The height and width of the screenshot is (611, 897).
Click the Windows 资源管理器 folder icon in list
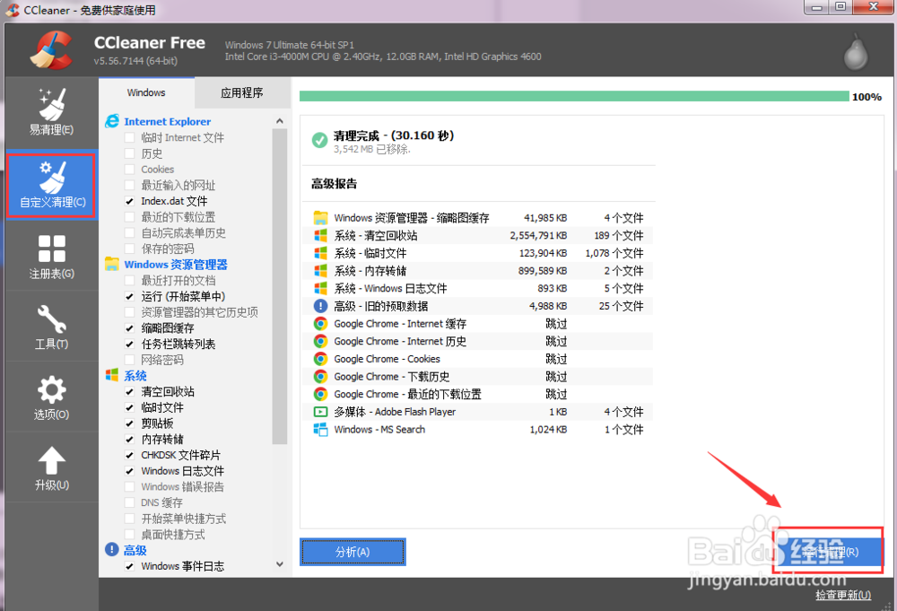pyautogui.click(x=112, y=264)
